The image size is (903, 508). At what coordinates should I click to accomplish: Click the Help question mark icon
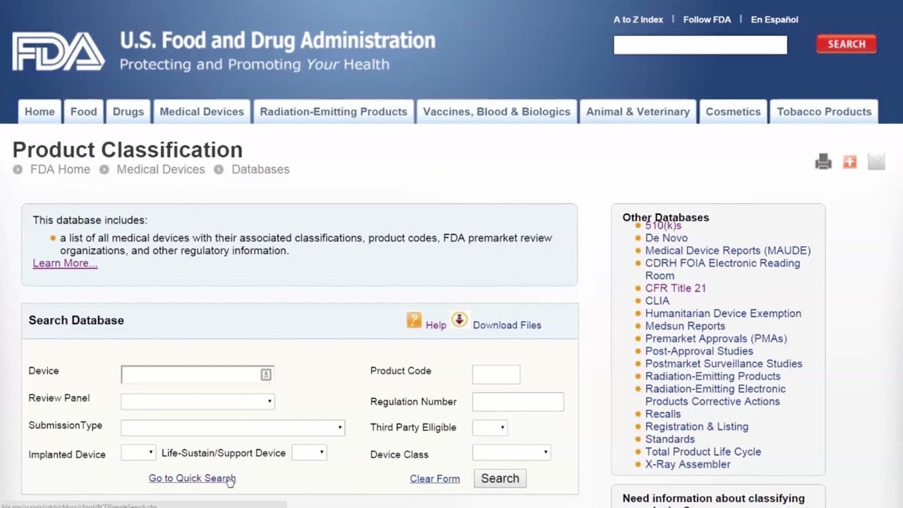click(x=414, y=320)
